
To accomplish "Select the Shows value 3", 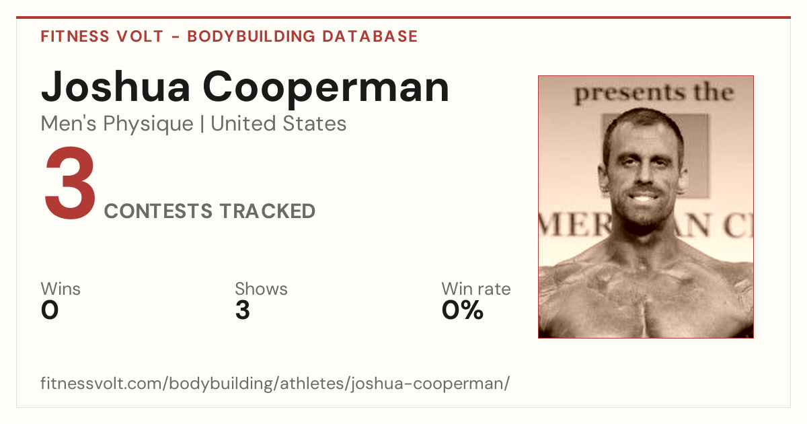I will coord(243,310).
